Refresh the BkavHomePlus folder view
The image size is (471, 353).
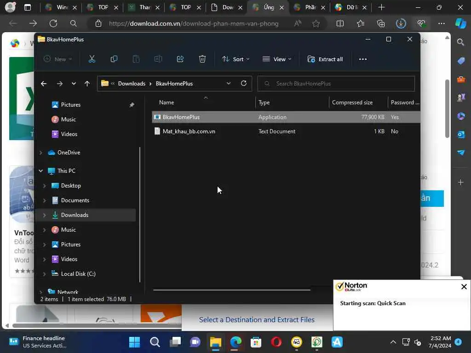coord(244,83)
